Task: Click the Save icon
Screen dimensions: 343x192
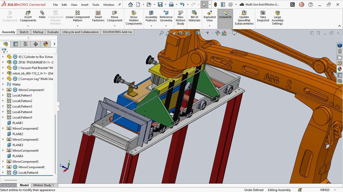Action: tap(160, 5)
